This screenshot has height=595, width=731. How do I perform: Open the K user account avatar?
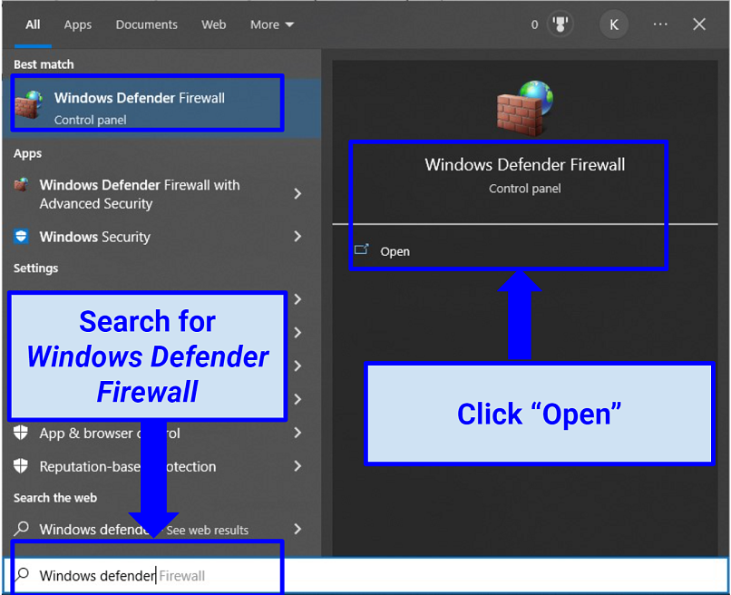(613, 24)
